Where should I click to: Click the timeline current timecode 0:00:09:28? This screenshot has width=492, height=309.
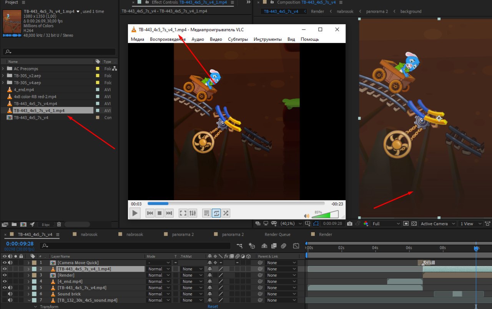point(20,244)
